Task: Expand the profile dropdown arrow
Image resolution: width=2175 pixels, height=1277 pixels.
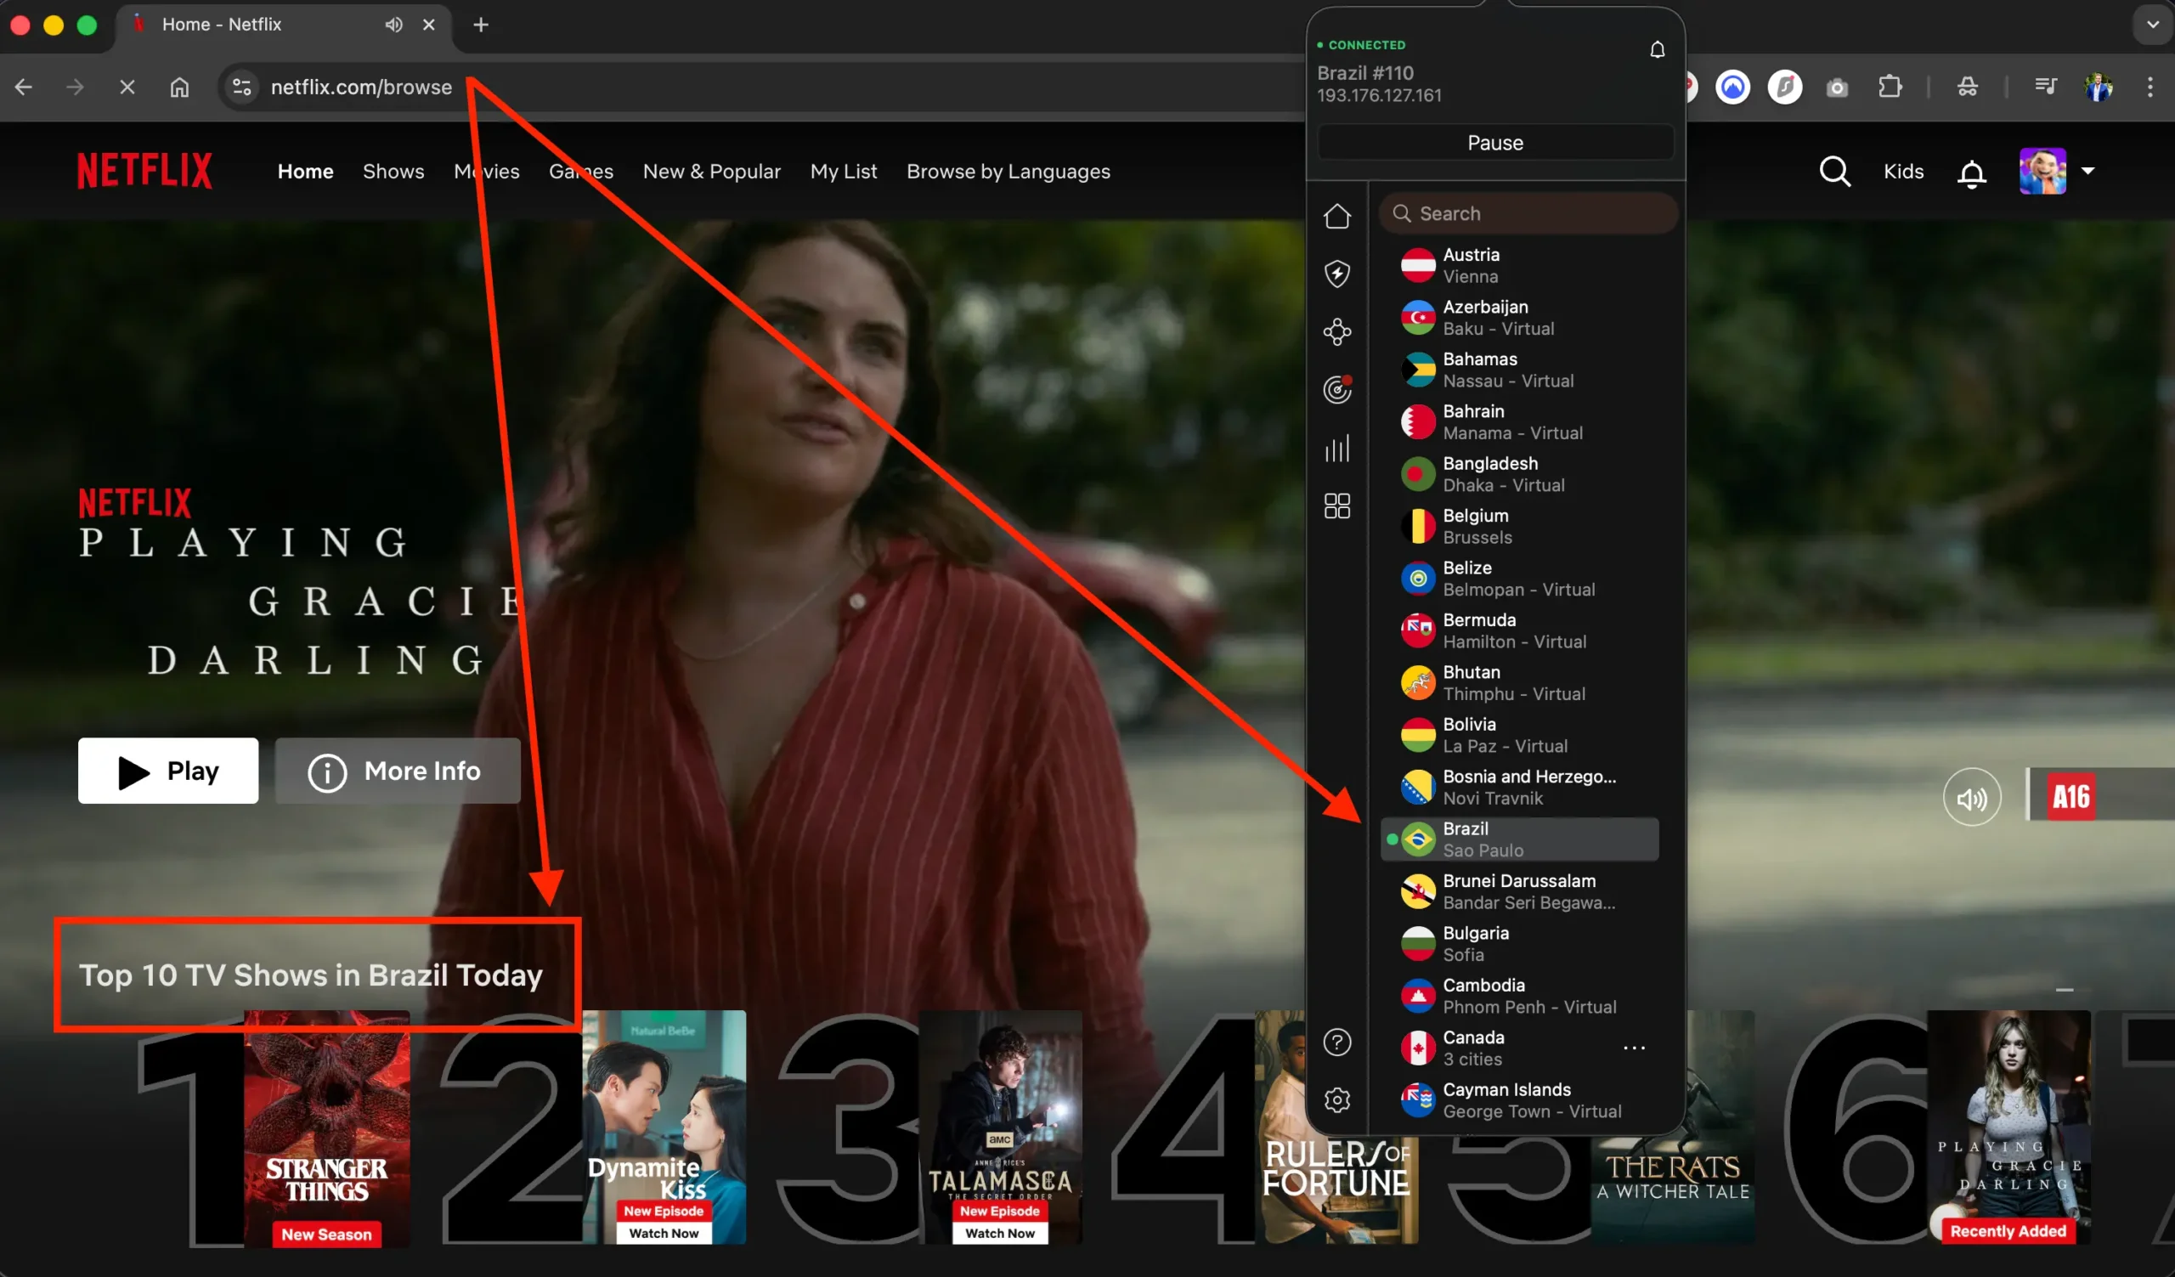Action: (2089, 171)
